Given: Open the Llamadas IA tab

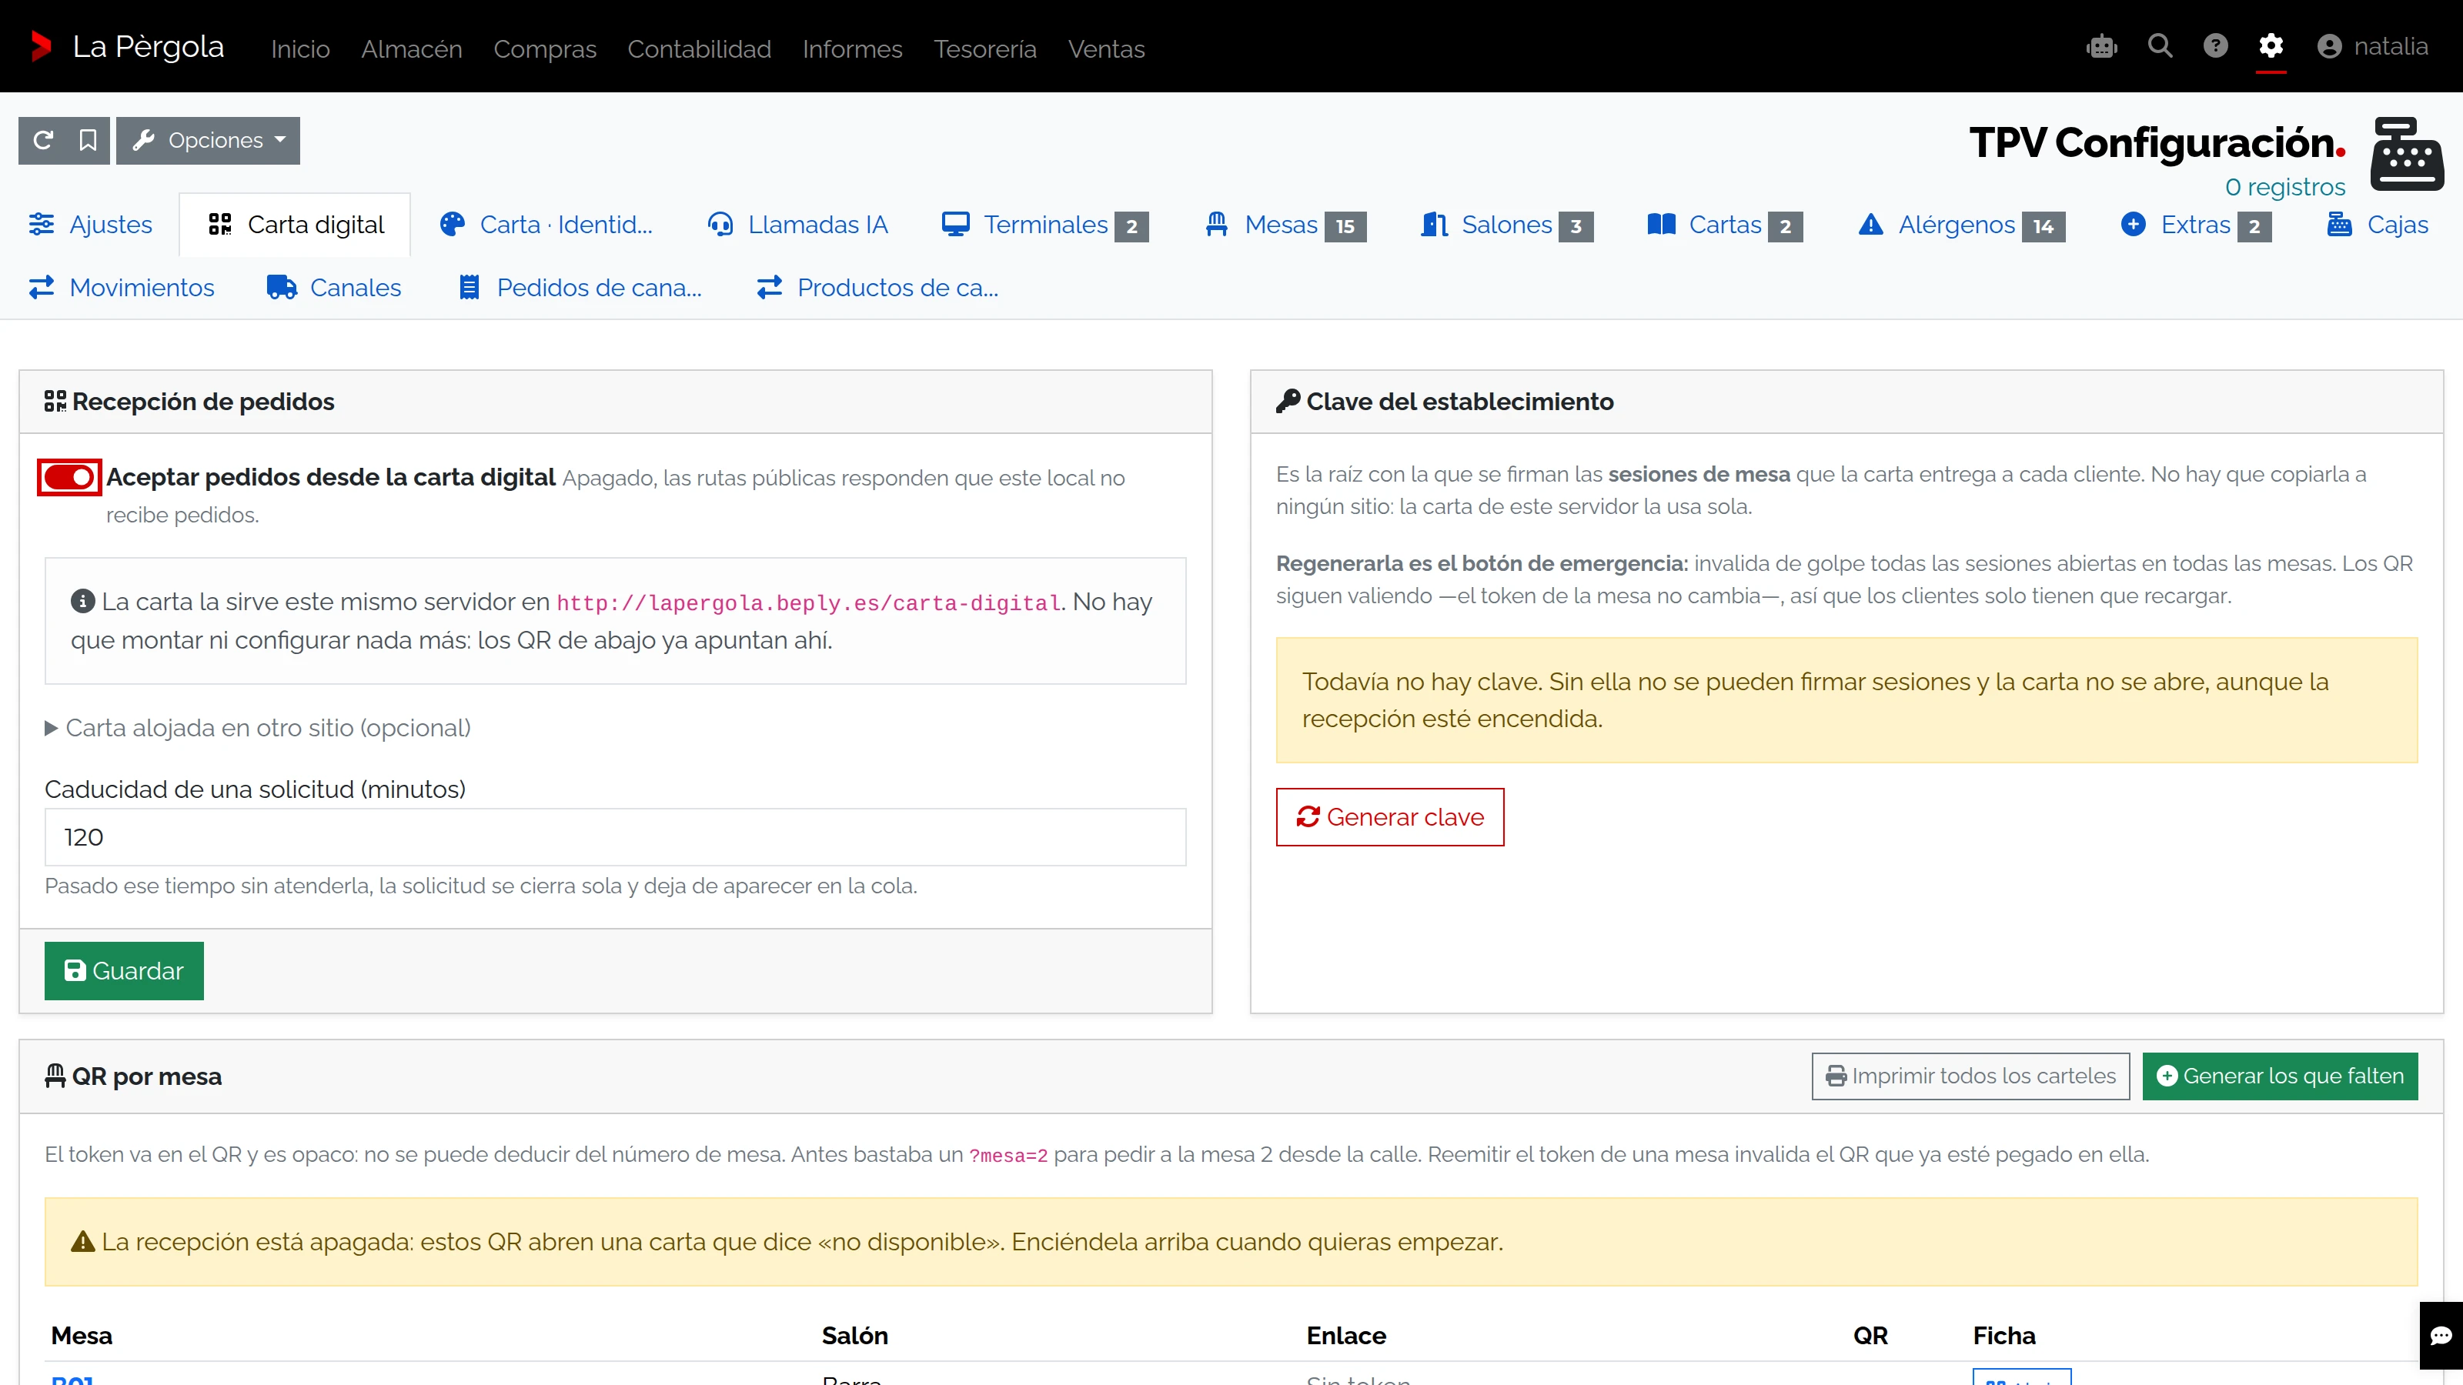Looking at the screenshot, I should pyautogui.click(x=797, y=225).
